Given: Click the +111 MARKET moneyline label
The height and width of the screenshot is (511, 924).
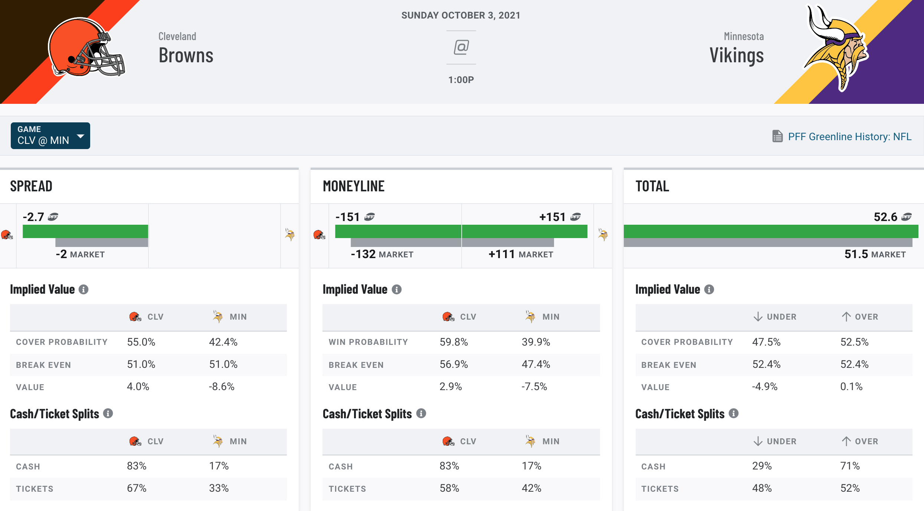Looking at the screenshot, I should pyautogui.click(x=521, y=254).
